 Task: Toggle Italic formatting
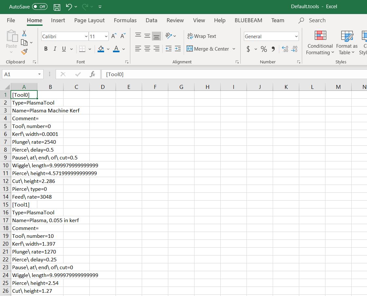pos(55,49)
